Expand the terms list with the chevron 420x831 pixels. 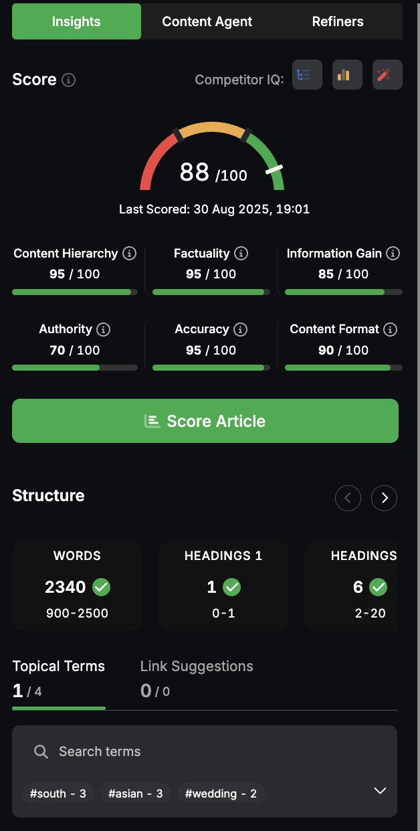coord(380,791)
